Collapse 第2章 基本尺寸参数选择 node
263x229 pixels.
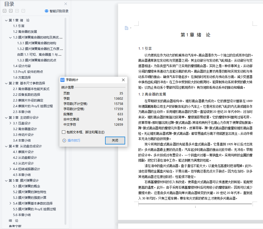tap(6, 83)
